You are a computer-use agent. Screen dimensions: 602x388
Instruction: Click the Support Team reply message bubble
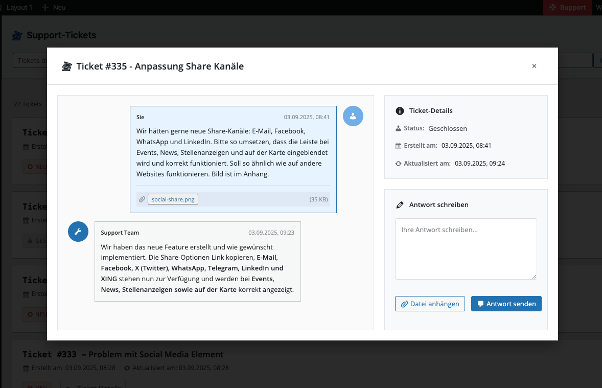click(197, 261)
